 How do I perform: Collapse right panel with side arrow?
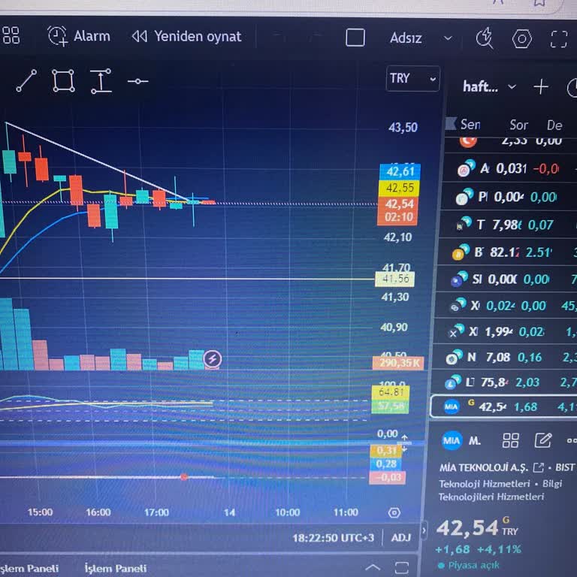(x=424, y=530)
